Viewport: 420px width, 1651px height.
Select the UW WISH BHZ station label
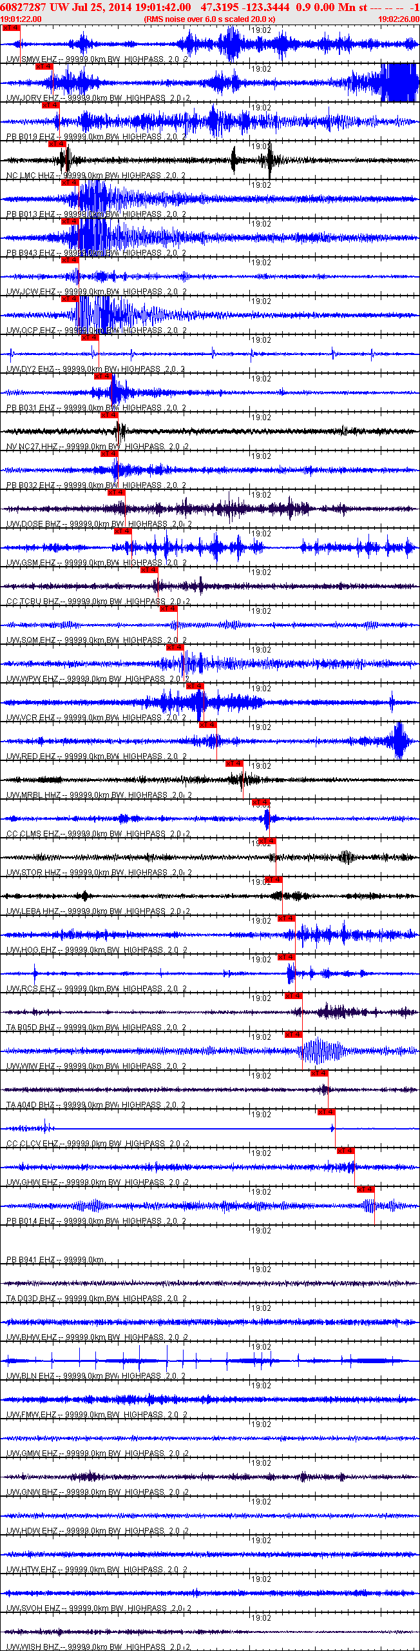[99, 1647]
